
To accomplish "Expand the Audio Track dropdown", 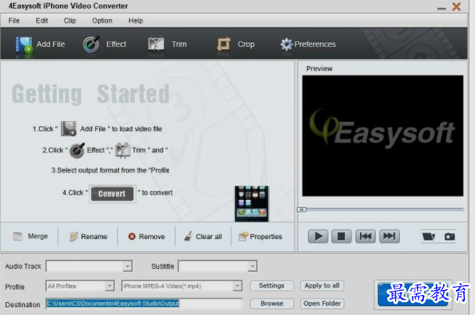I will (x=128, y=266).
